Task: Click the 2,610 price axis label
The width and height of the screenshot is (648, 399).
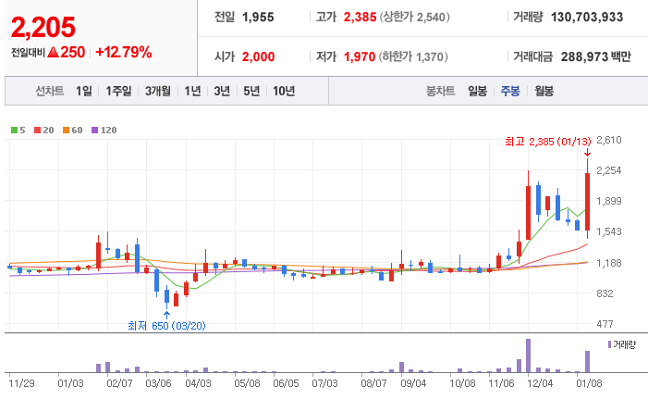Action: click(609, 140)
